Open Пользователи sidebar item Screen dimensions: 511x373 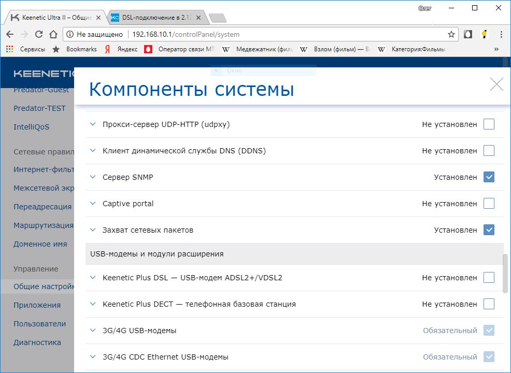[x=39, y=324]
